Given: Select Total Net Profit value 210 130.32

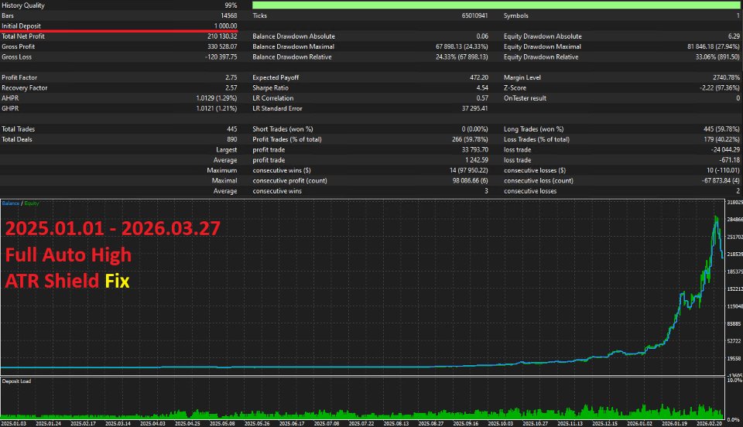Looking at the screenshot, I should tap(222, 36).
